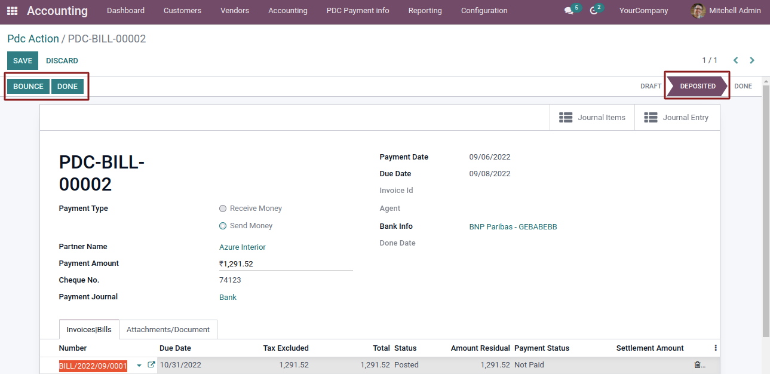This screenshot has height=374, width=770.
Task: Open the conversations chat bubble icon
Action: point(569,11)
